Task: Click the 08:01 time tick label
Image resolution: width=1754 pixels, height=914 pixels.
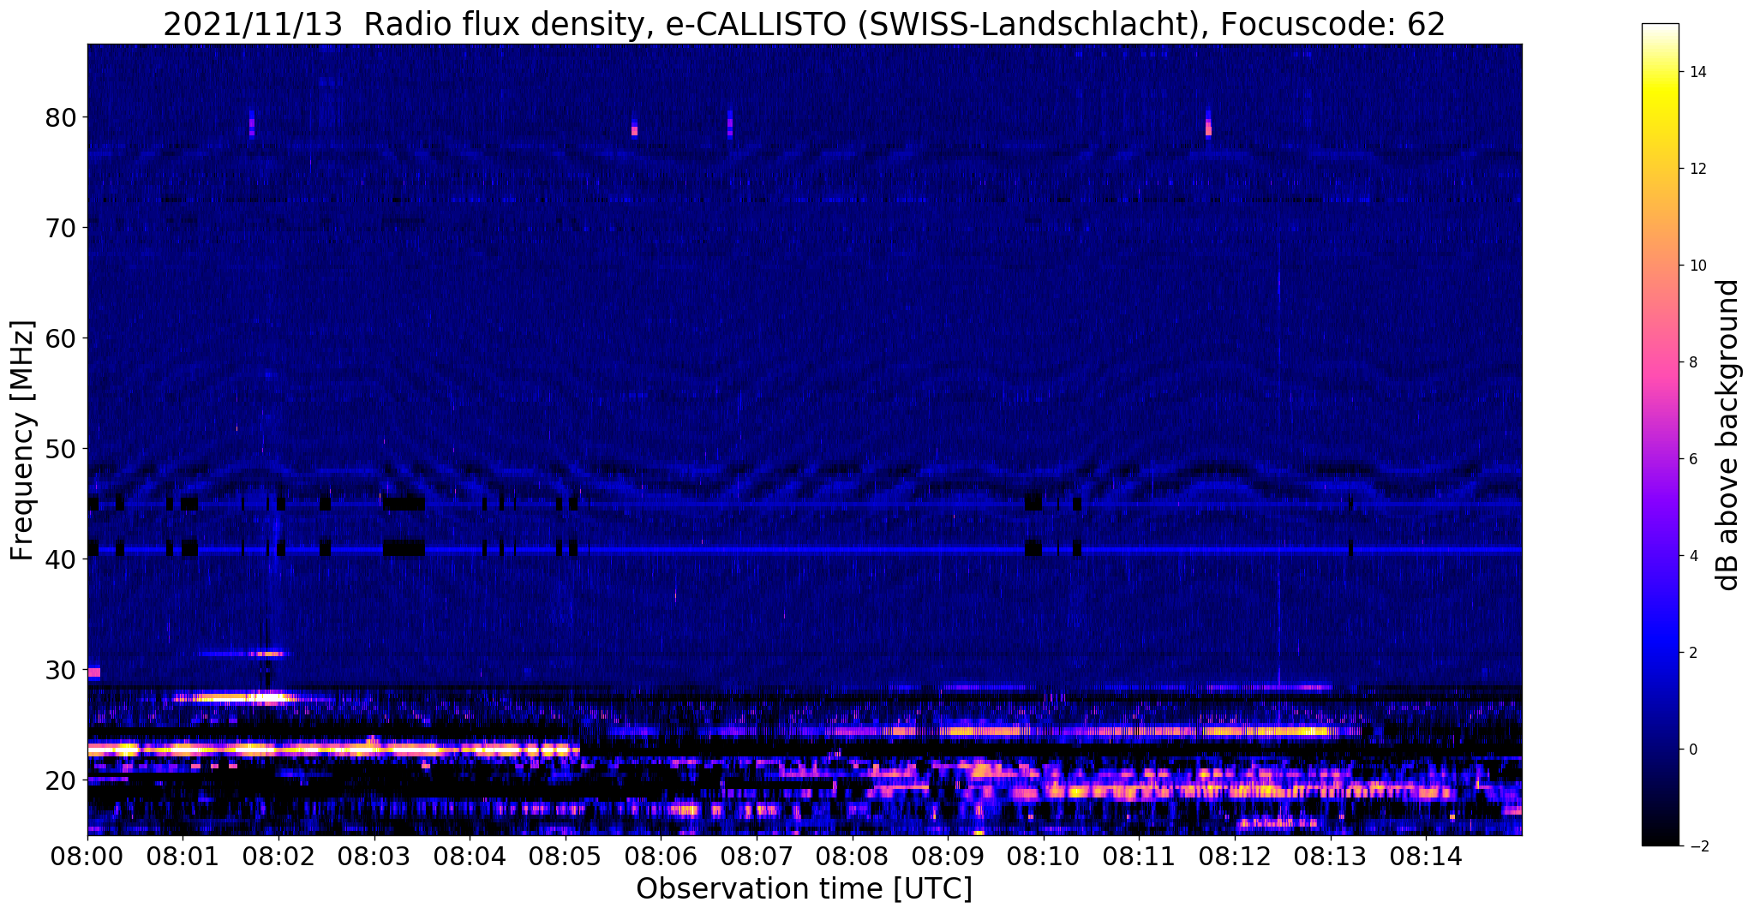Action: (183, 856)
